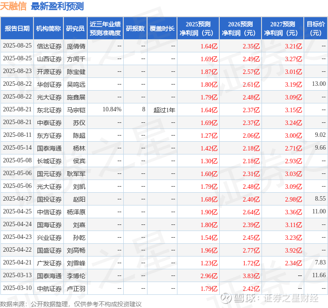The height and width of the screenshot is (308, 328).
Task: Click date 2025-05-14 row cell
Action: pos(17,148)
